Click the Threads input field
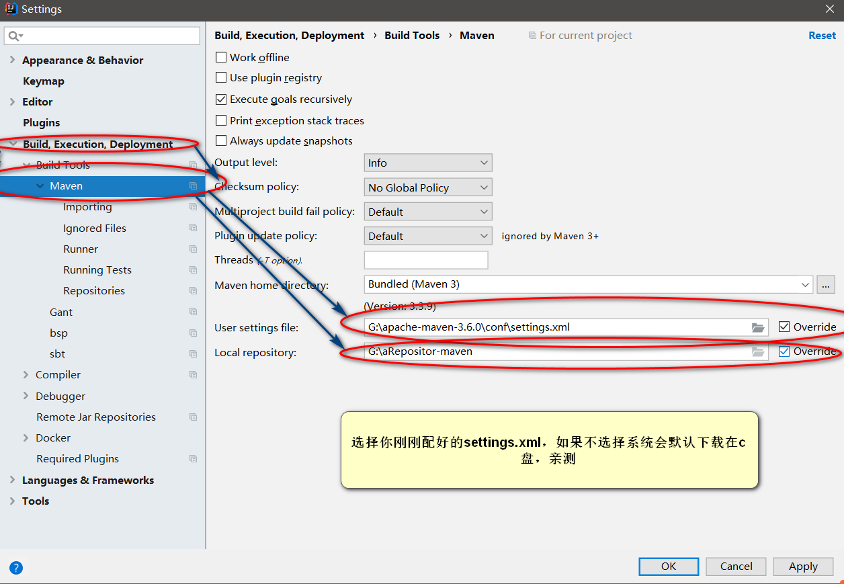 [x=426, y=260]
